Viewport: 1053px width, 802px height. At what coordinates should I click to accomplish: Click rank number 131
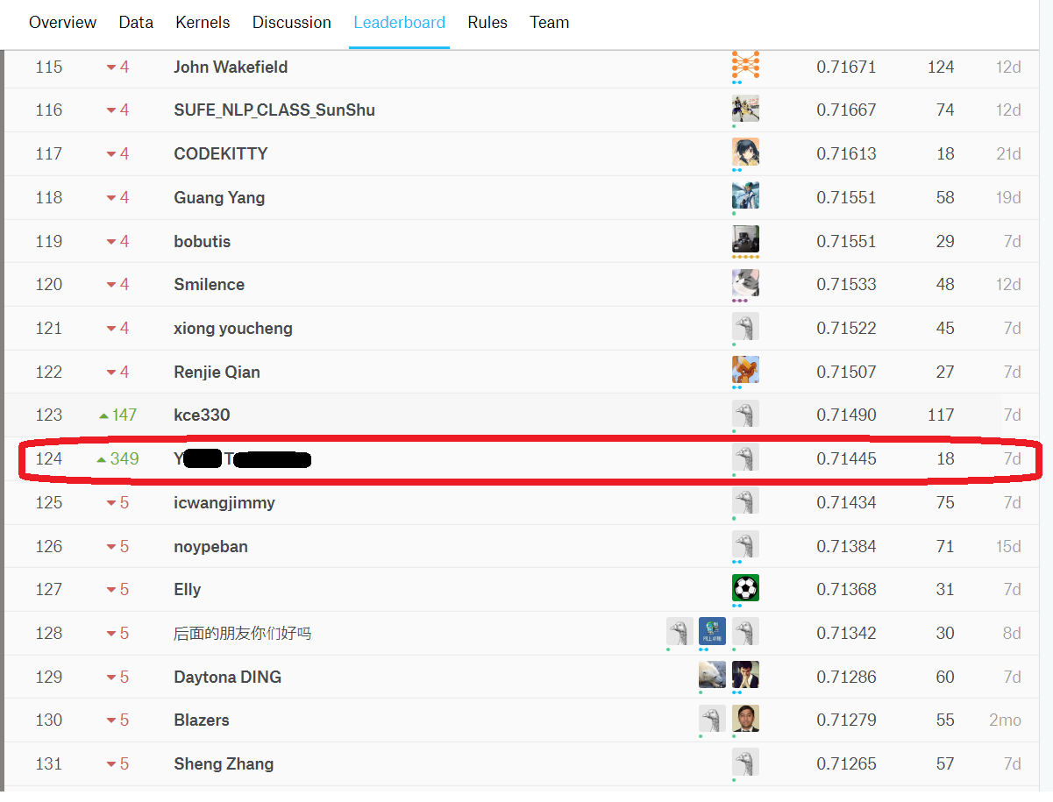tap(49, 763)
